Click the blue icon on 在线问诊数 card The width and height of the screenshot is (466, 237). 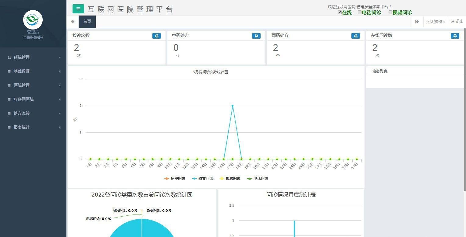455,36
